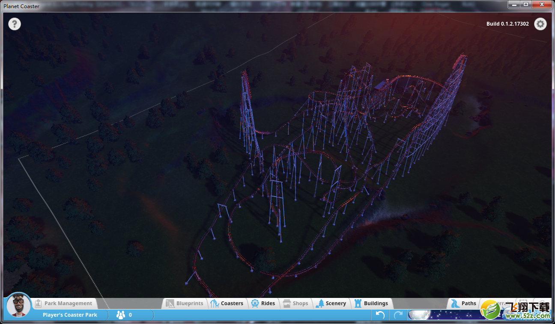This screenshot has height=324, width=555.
Task: Close the Planet Coaster window
Action: [541, 4]
